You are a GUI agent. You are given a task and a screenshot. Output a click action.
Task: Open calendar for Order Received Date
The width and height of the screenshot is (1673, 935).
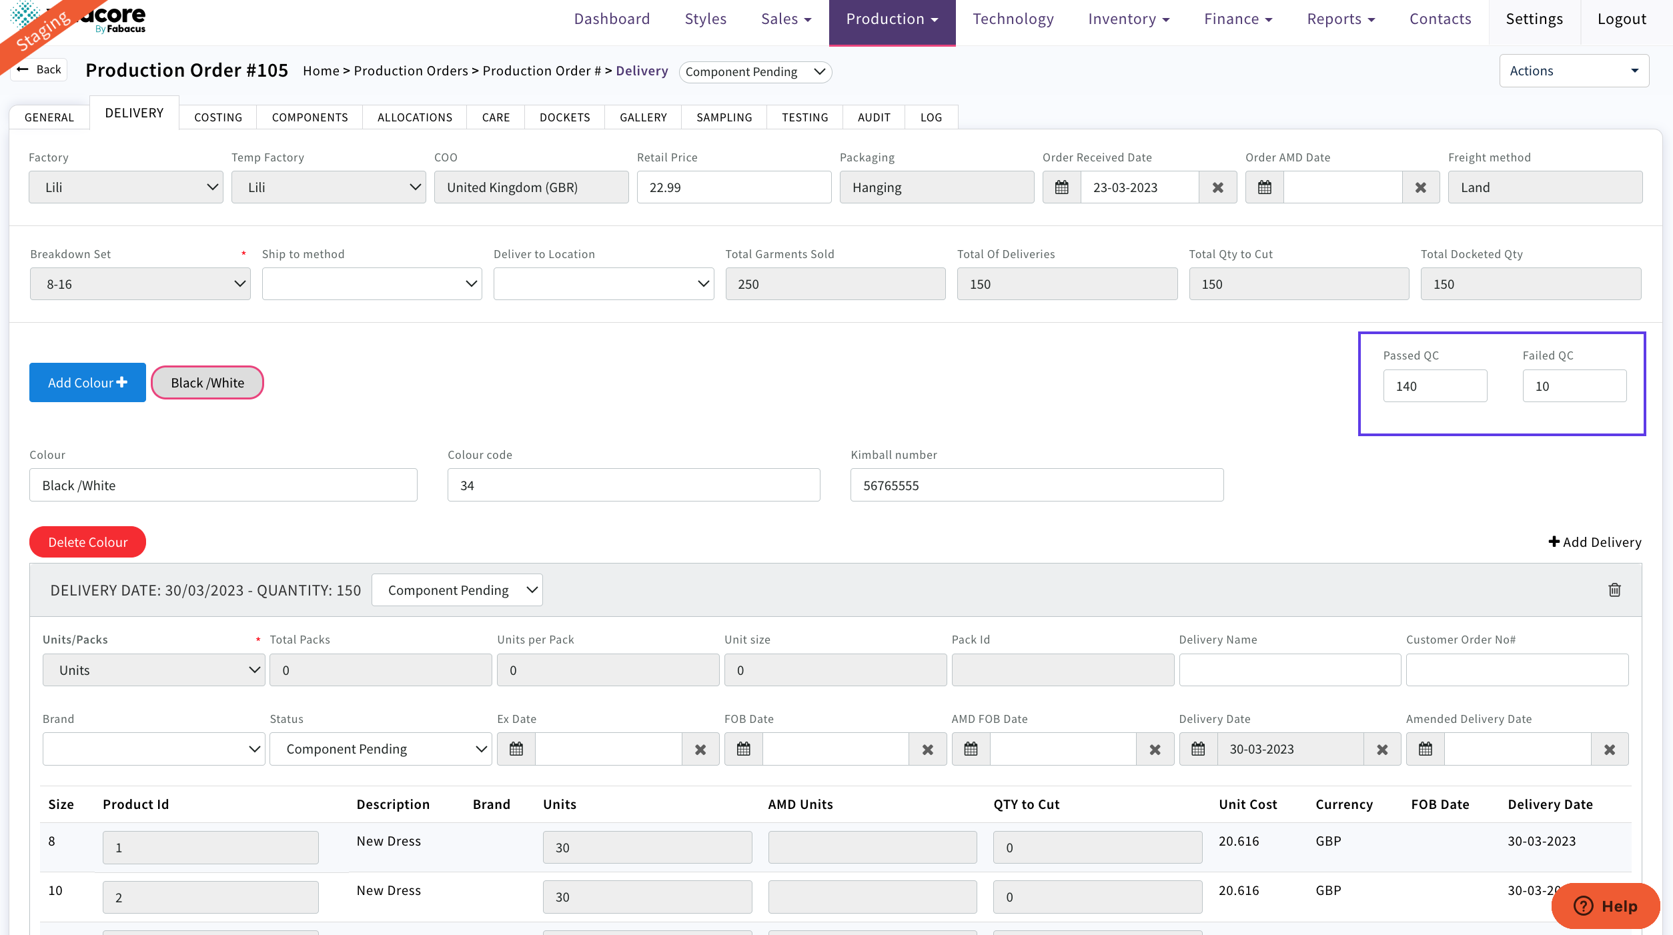(x=1061, y=187)
